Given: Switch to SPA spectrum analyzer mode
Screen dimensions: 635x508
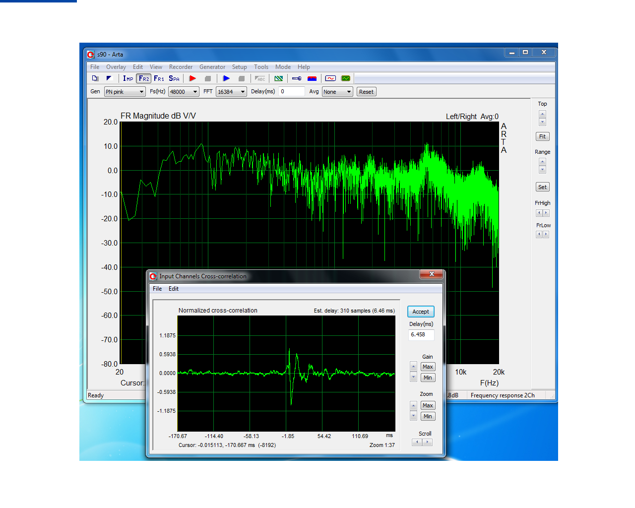Looking at the screenshot, I should click(x=174, y=78).
